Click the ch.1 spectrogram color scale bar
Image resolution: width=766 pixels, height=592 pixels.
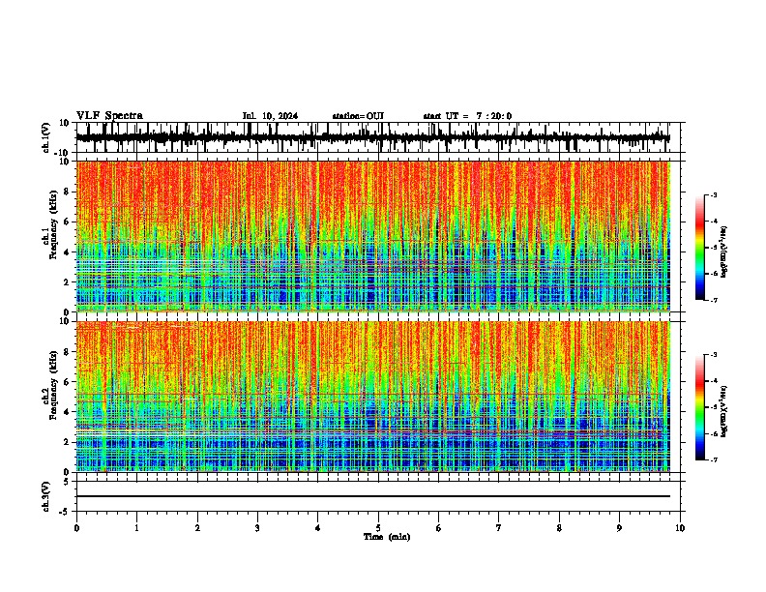coord(699,247)
